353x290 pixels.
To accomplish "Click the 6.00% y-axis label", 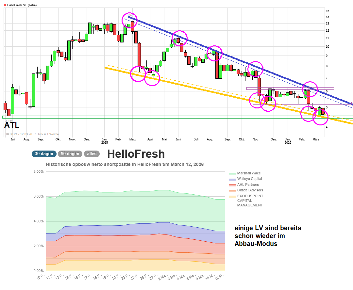I will [x=39, y=196].
